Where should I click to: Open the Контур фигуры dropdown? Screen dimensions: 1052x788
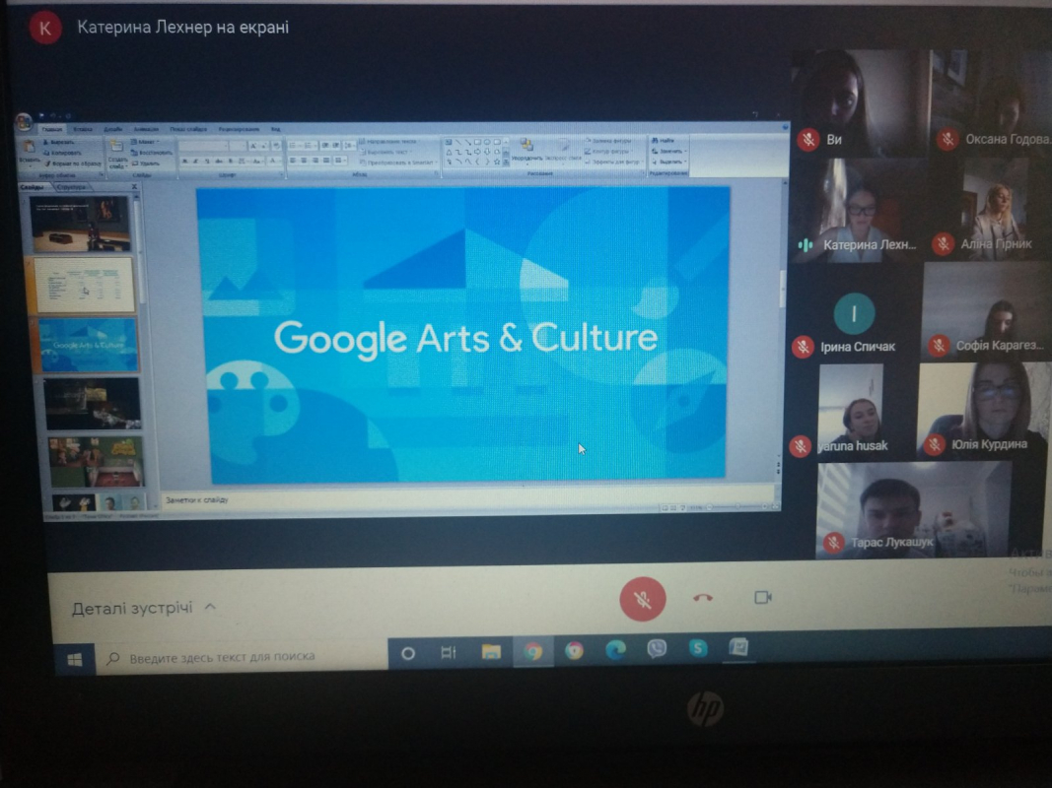tap(609, 152)
